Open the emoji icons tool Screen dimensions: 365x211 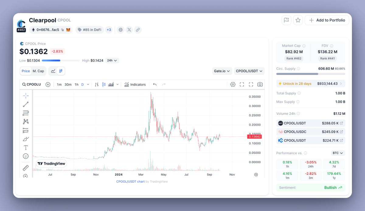click(x=26, y=156)
